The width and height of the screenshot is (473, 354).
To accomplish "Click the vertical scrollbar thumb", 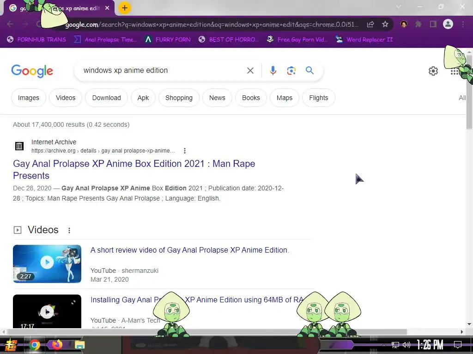I will tap(469, 92).
